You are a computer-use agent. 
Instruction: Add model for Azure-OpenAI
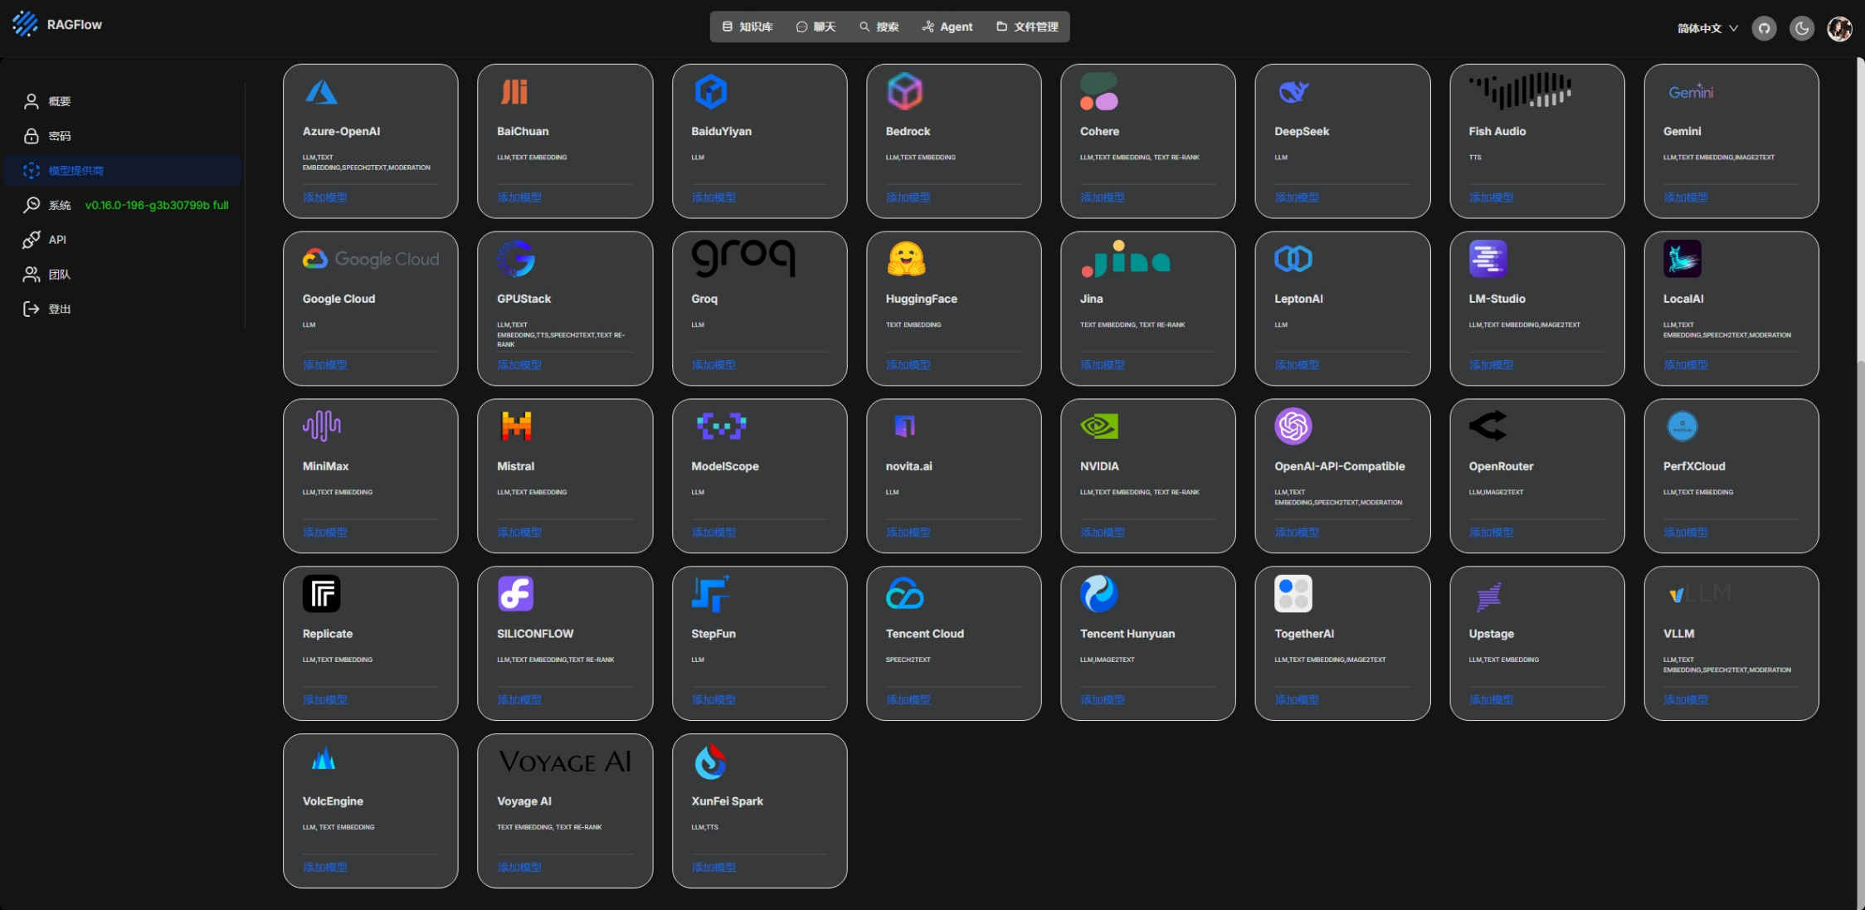pyautogui.click(x=325, y=197)
